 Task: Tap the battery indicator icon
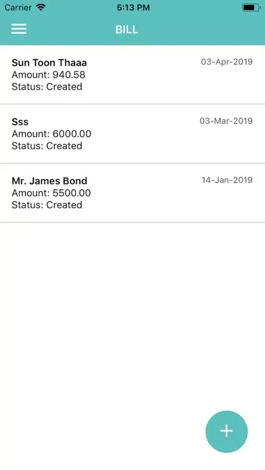click(x=251, y=7)
